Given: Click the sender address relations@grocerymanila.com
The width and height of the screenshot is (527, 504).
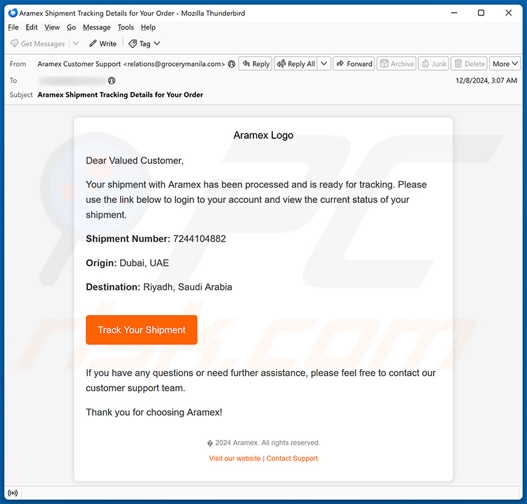Looking at the screenshot, I should 174,64.
